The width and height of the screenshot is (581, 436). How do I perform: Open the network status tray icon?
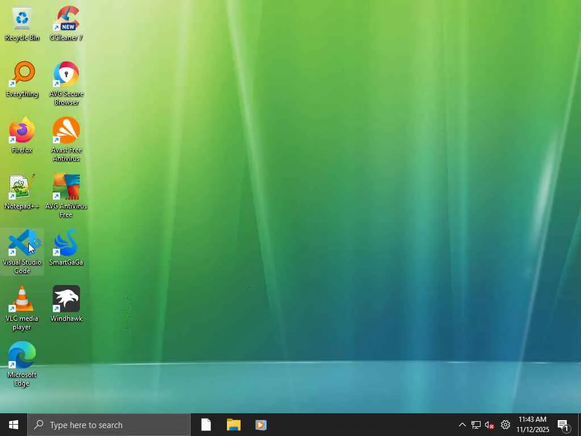tap(476, 425)
